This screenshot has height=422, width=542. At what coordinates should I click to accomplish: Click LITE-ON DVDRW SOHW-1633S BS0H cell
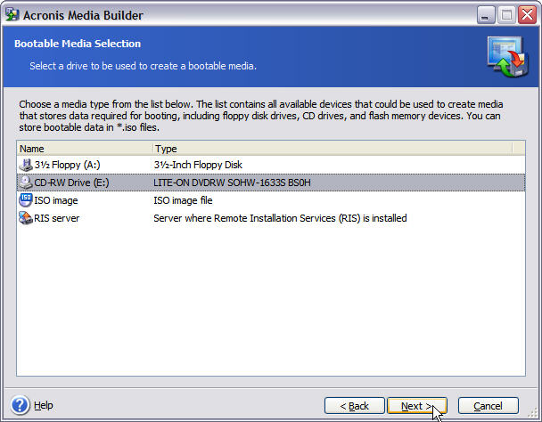[232, 183]
